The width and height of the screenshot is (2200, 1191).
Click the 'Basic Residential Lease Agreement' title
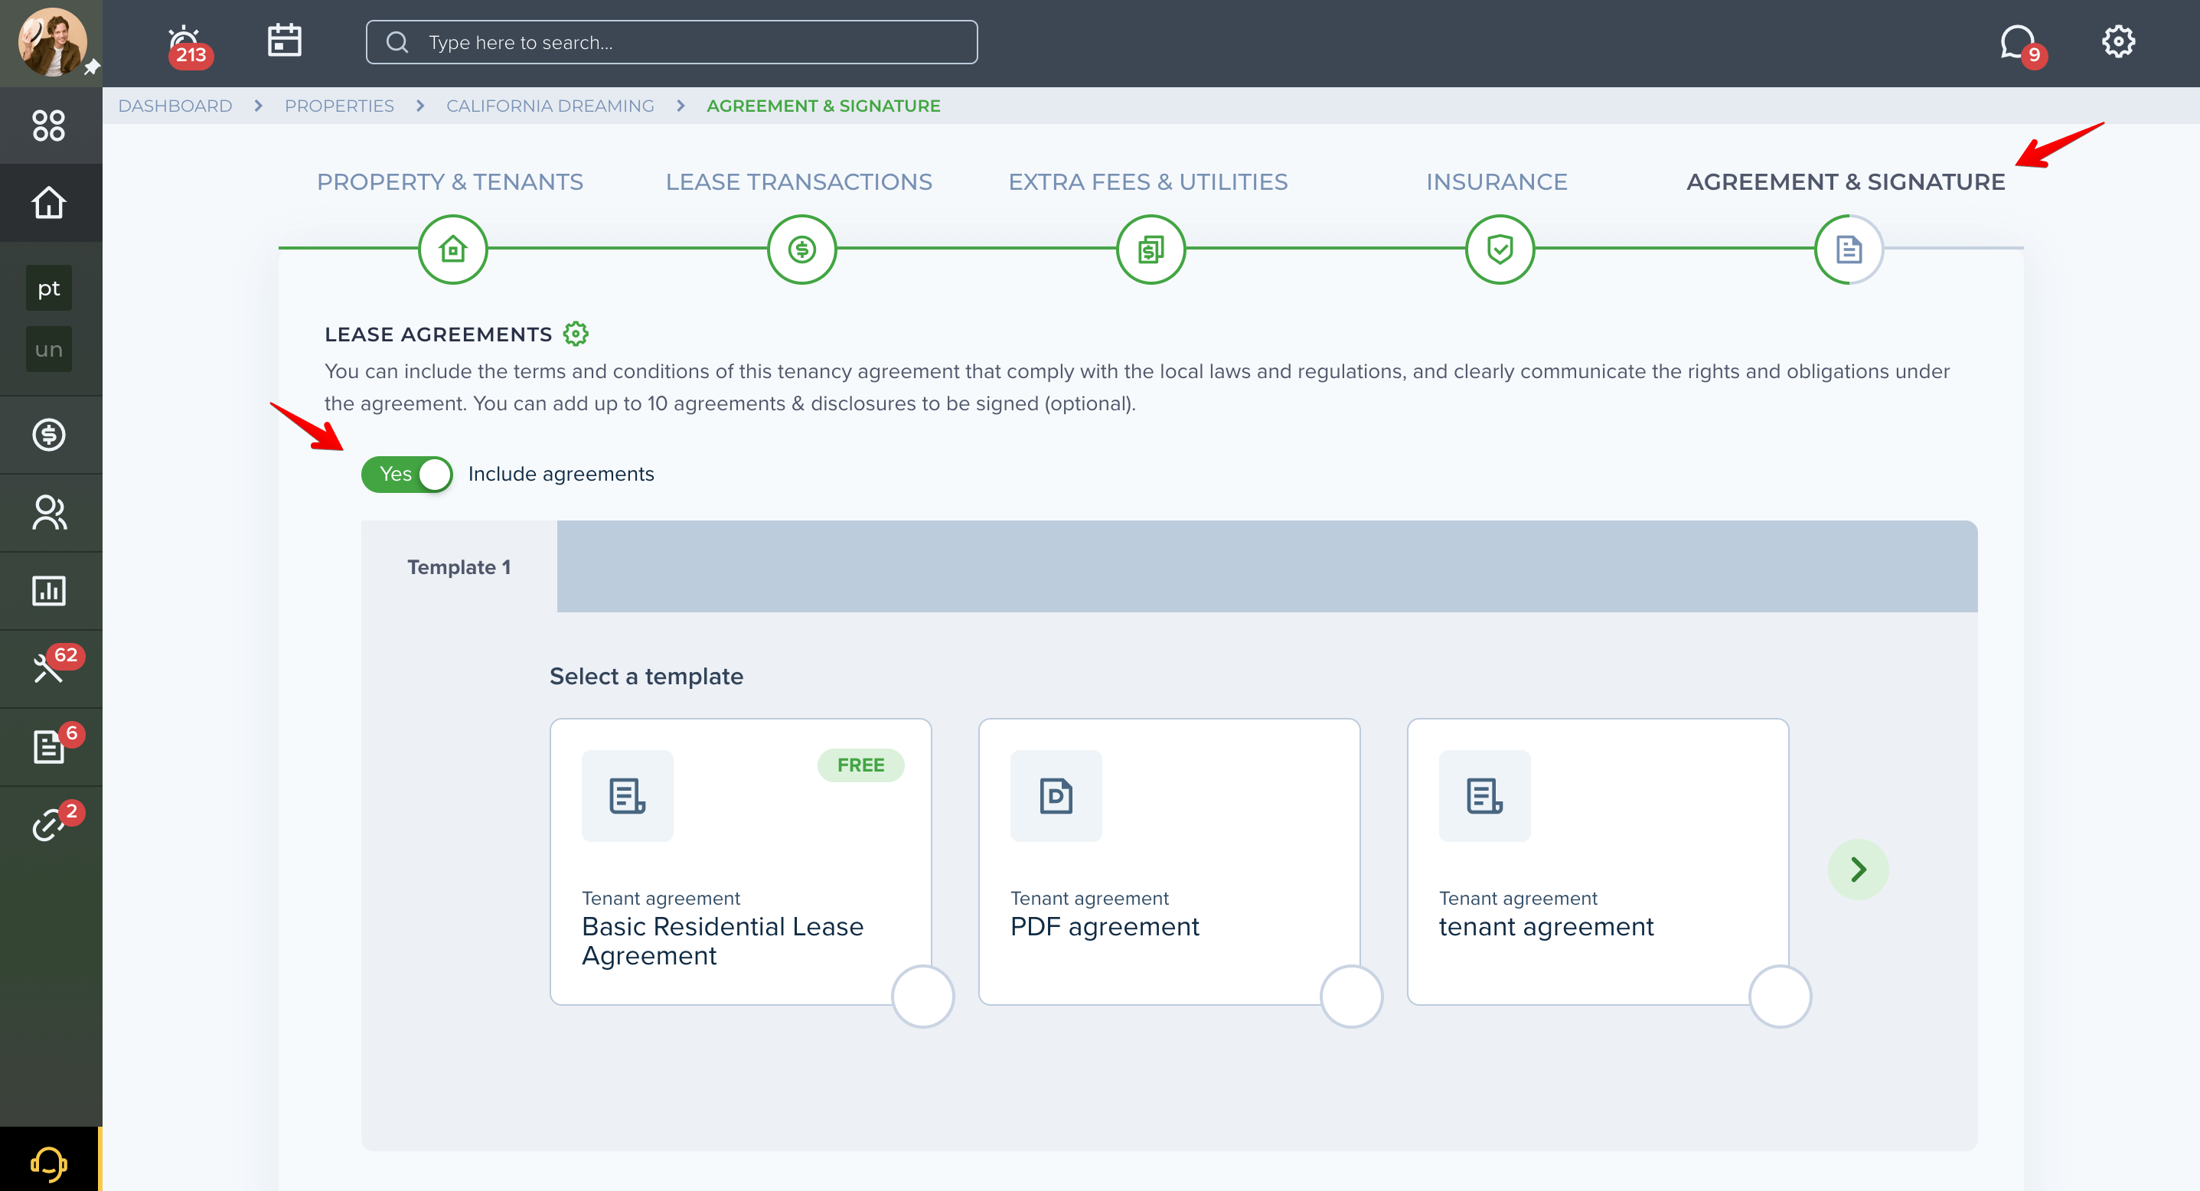pos(723,941)
